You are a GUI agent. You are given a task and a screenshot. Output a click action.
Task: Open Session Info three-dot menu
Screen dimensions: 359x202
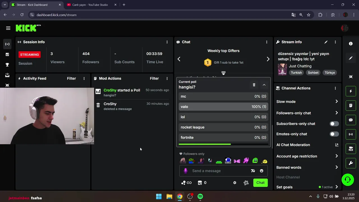coord(167,42)
